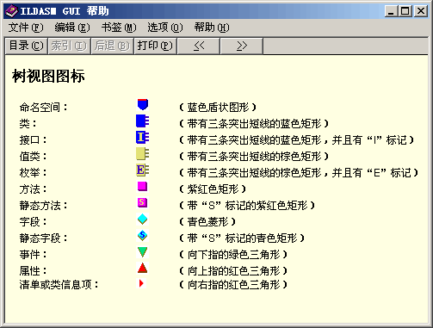433x328 pixels.
Task: Maximize the ILDASM GUI help window
Action: tap(405, 11)
